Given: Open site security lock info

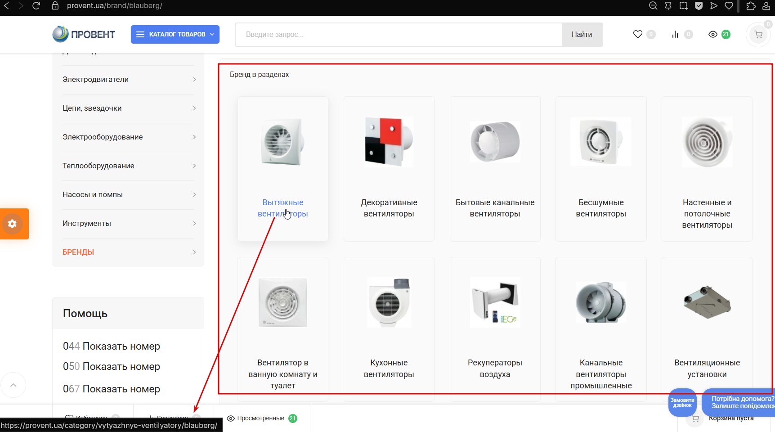Looking at the screenshot, I should [55, 6].
